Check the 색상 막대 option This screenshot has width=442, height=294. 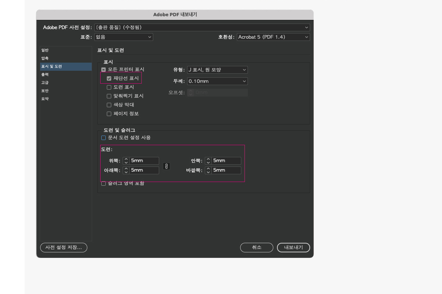[x=109, y=105]
